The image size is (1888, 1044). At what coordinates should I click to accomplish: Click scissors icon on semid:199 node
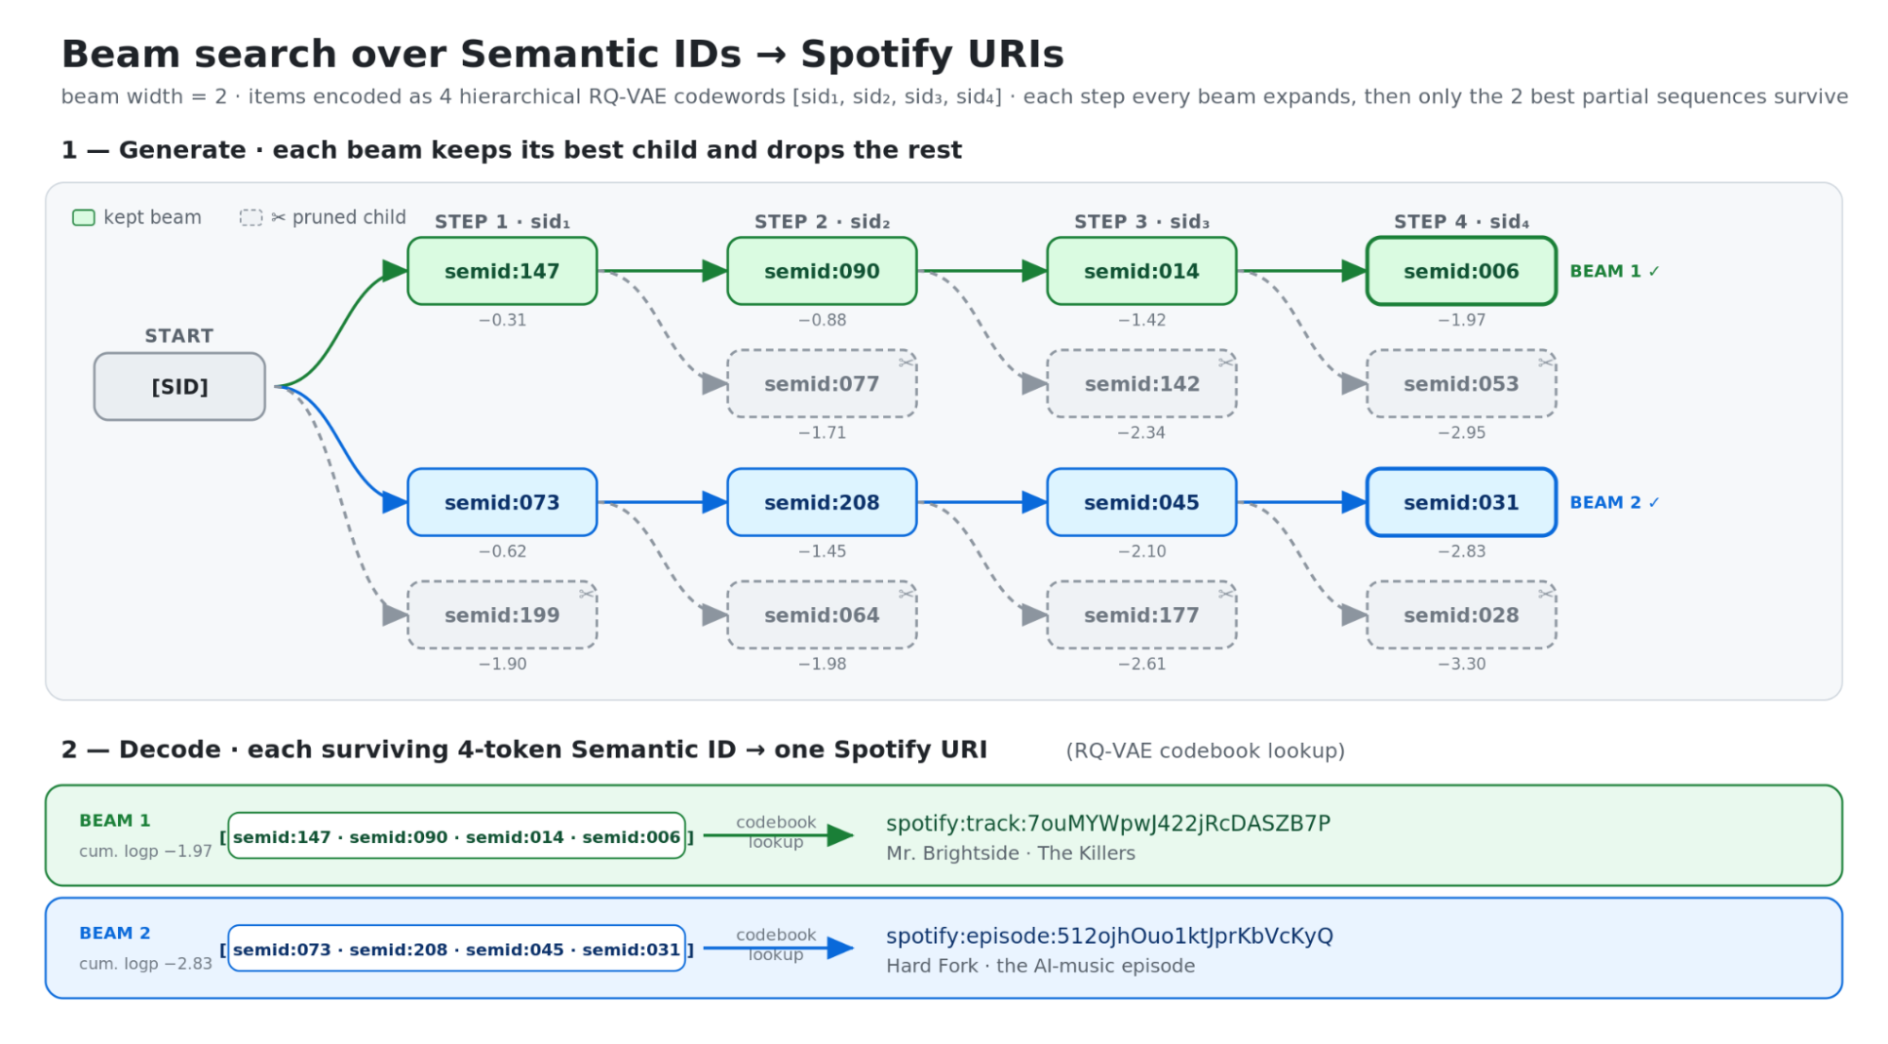587,594
